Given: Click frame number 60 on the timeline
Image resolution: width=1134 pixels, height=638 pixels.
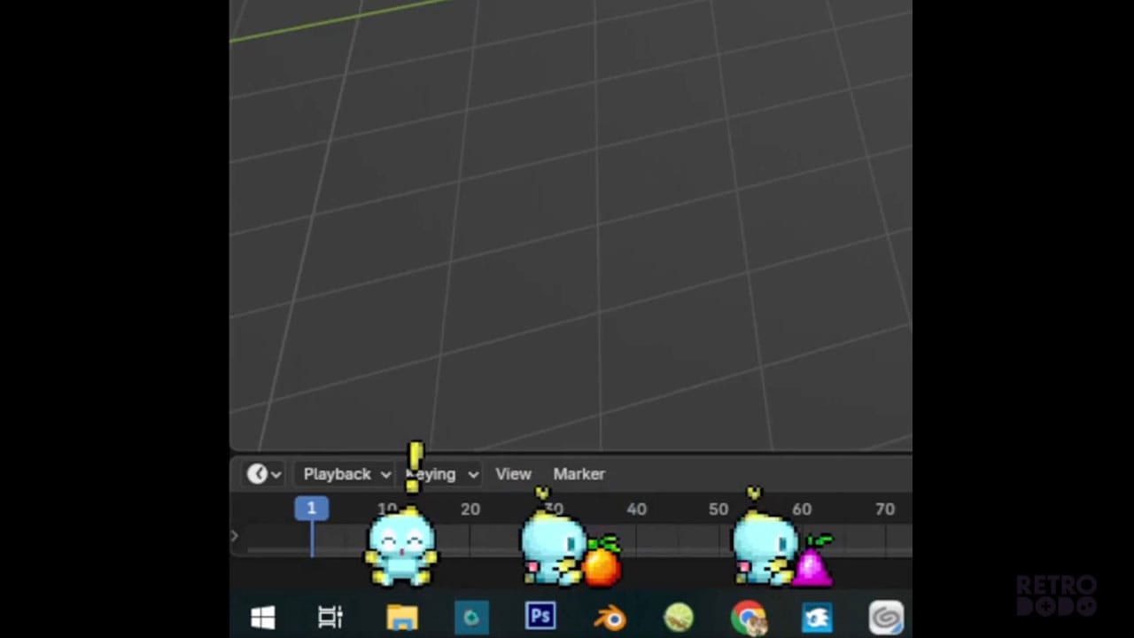Looking at the screenshot, I should point(802,510).
